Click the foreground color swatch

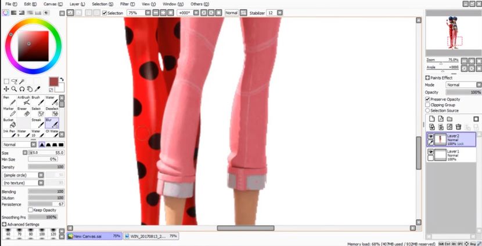point(53,82)
